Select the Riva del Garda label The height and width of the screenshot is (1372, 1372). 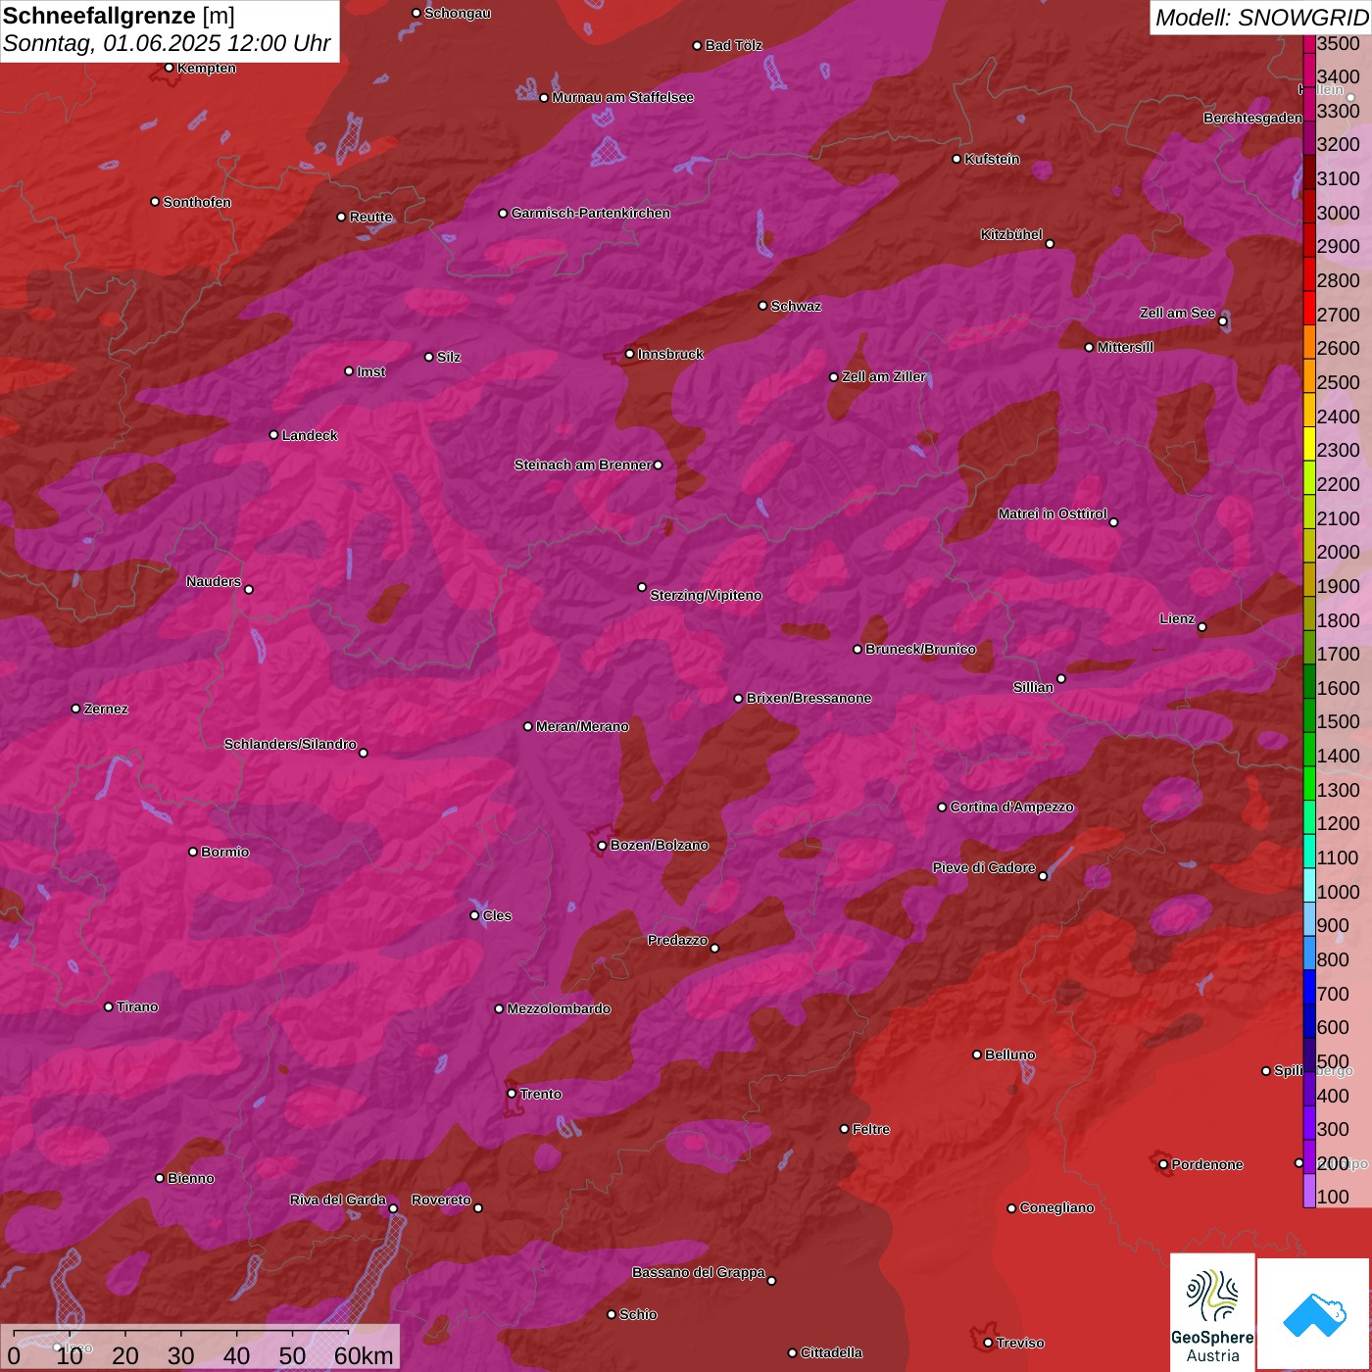point(338,1200)
